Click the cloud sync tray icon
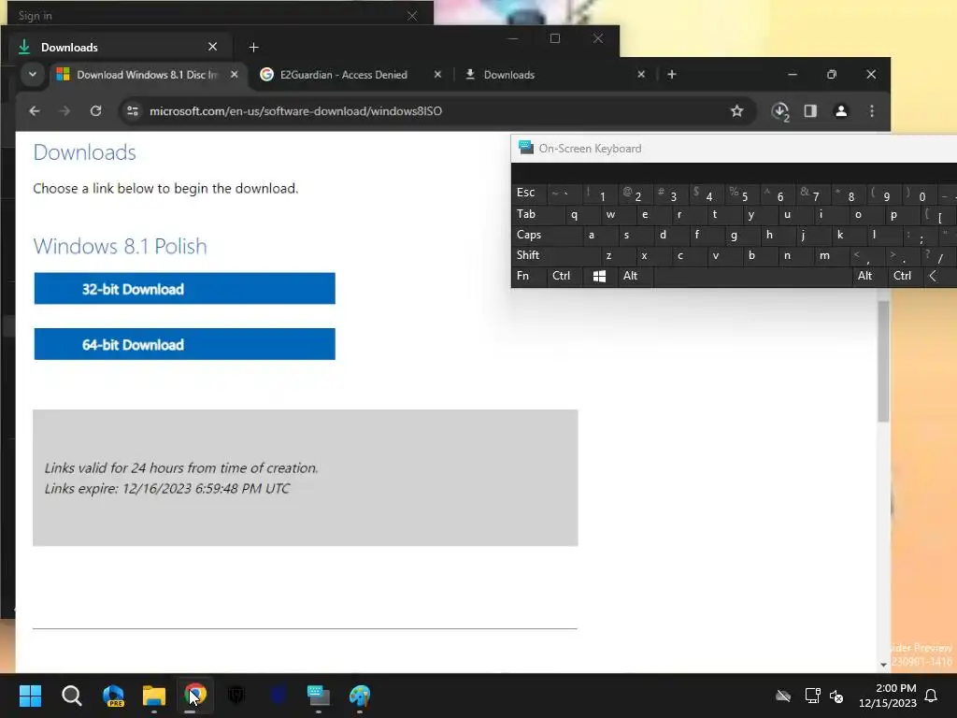 pyautogui.click(x=783, y=696)
